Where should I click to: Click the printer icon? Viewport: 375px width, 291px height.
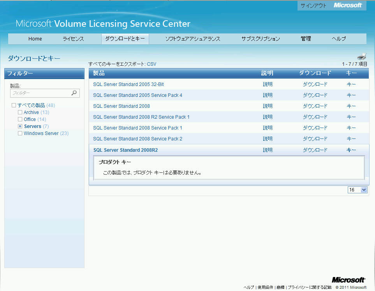coord(362,56)
